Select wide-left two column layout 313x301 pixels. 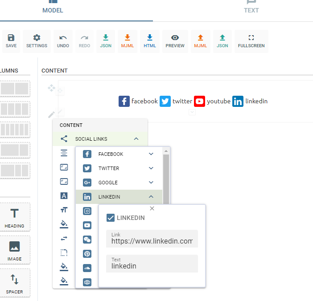(15, 150)
